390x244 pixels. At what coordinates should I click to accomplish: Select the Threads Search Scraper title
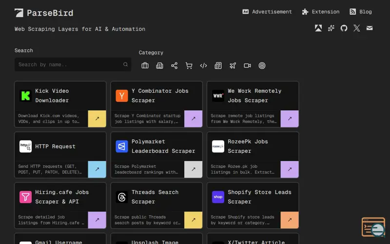[x=155, y=197]
